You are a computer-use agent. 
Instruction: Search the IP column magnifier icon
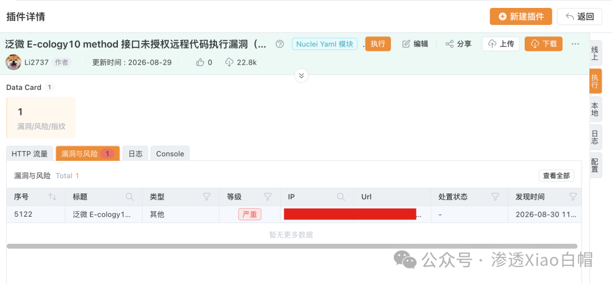(x=341, y=197)
